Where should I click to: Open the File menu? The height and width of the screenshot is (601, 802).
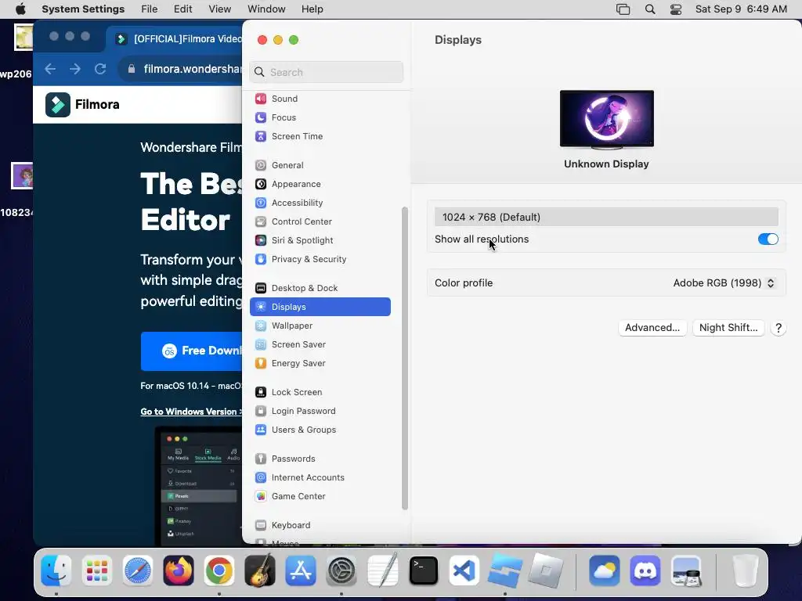[150, 9]
